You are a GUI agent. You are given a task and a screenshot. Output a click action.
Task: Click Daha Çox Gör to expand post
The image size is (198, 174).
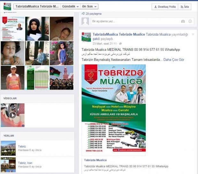174,59
